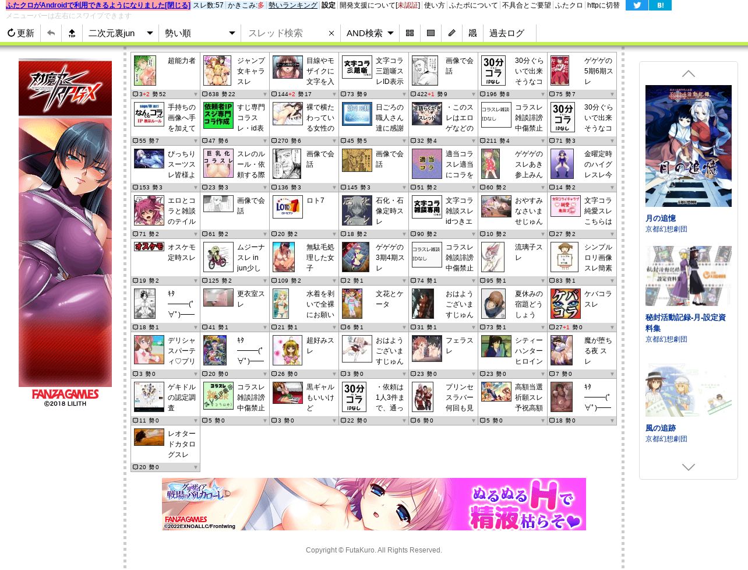Click the 更新 refresh button

coord(20,33)
